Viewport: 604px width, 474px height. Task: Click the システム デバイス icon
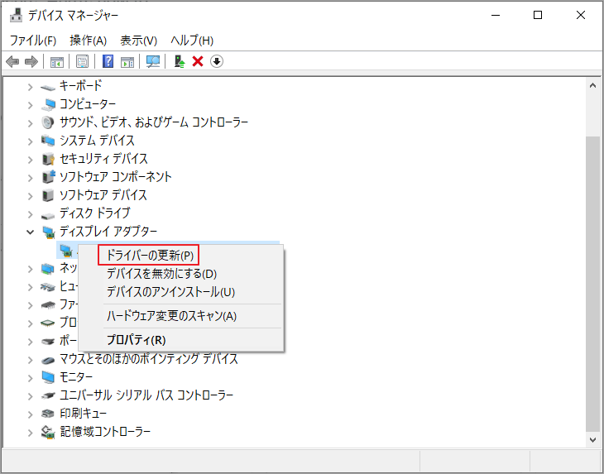tap(48, 141)
